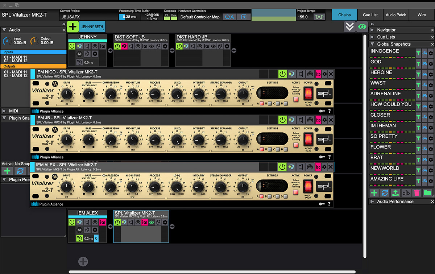
Task: Click the a|b compare icon under Global Snapshots
Action: [x=406, y=193]
